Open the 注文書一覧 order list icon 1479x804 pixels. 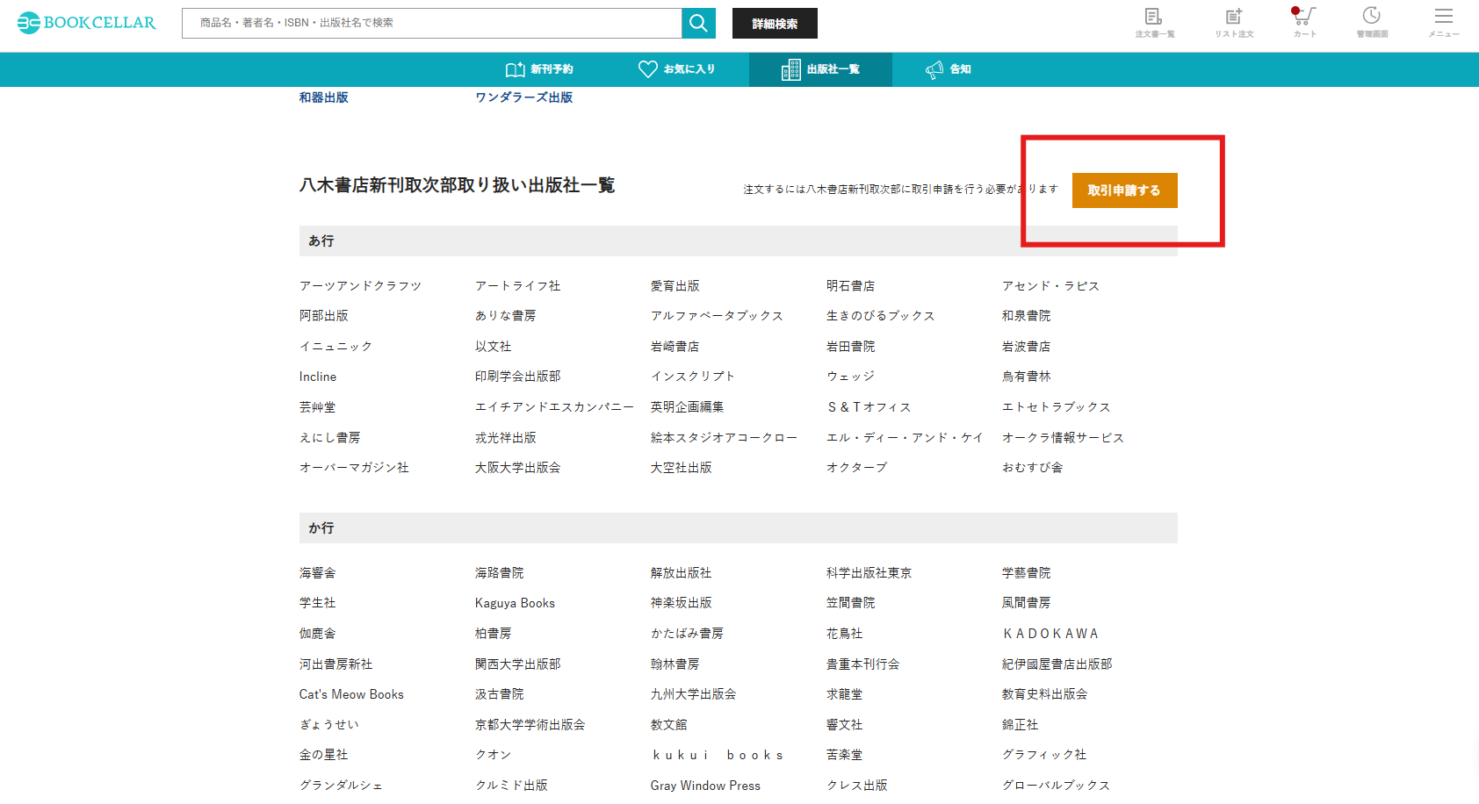[1155, 22]
